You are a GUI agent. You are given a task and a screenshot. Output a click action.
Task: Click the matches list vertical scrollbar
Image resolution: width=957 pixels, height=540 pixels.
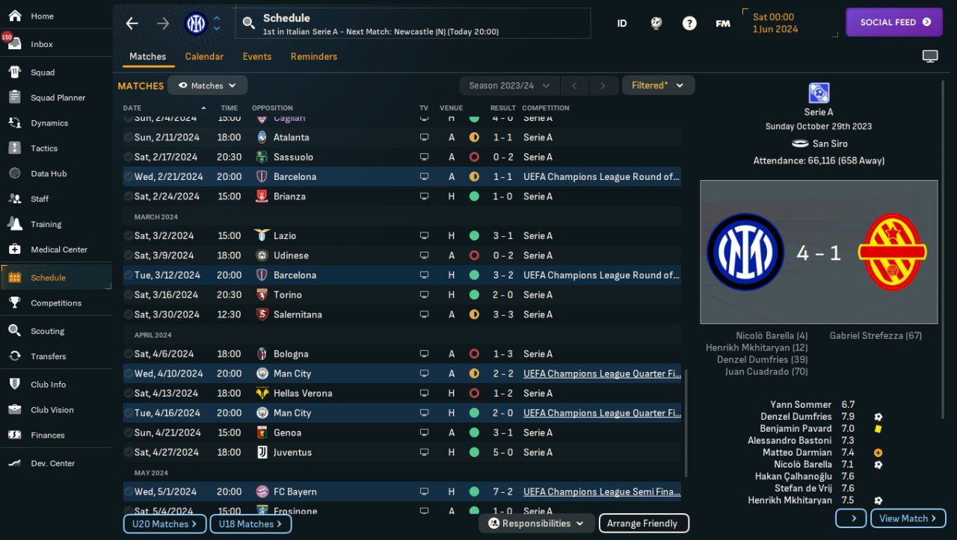tap(686, 423)
